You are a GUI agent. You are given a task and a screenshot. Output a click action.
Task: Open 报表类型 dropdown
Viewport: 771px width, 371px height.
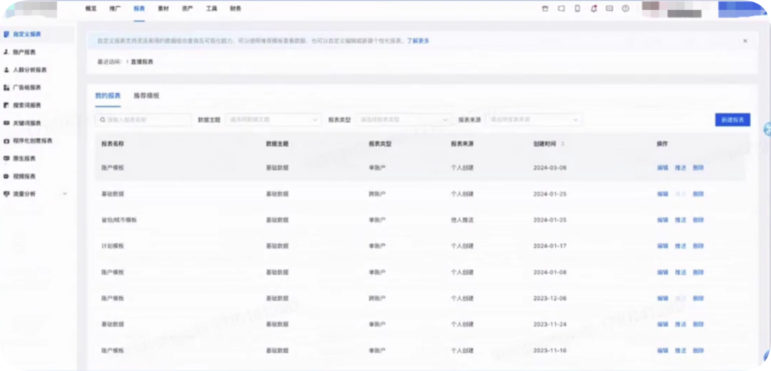(403, 119)
